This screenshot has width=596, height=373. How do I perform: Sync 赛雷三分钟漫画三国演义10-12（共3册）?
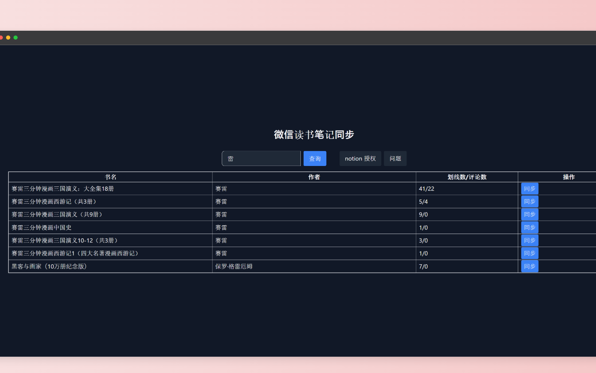[x=530, y=241]
